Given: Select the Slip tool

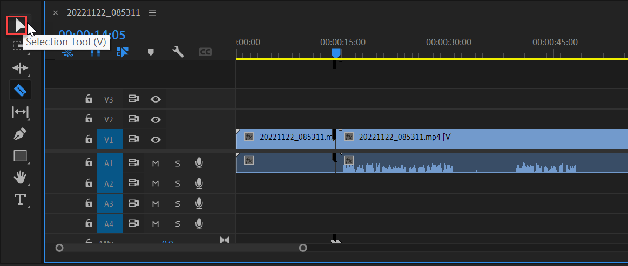Looking at the screenshot, I should 20,112.
